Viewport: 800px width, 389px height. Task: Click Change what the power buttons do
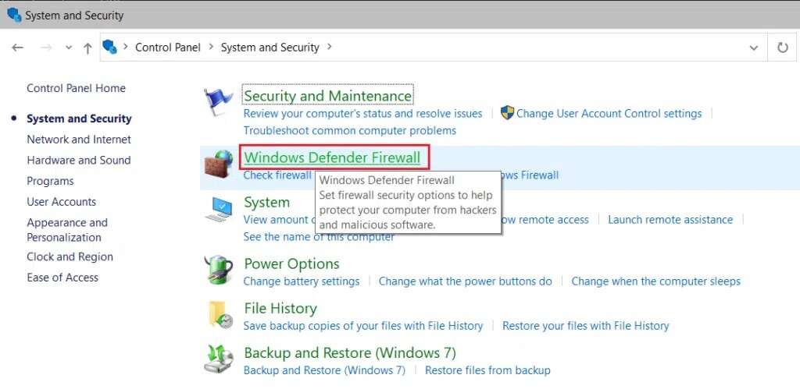465,281
